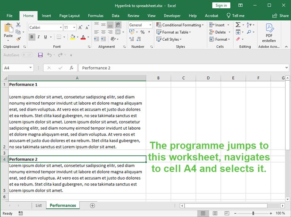Select the Format Painter brush

point(18,39)
